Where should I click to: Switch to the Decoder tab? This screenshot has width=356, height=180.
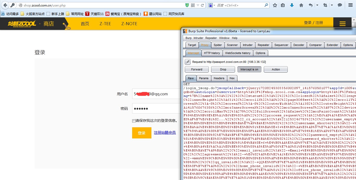click(x=299, y=45)
